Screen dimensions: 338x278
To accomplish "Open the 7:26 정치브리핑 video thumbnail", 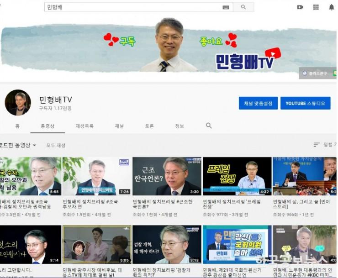I will tap(97, 176).
